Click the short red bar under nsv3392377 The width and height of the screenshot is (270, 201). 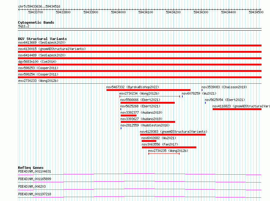tap(129, 116)
